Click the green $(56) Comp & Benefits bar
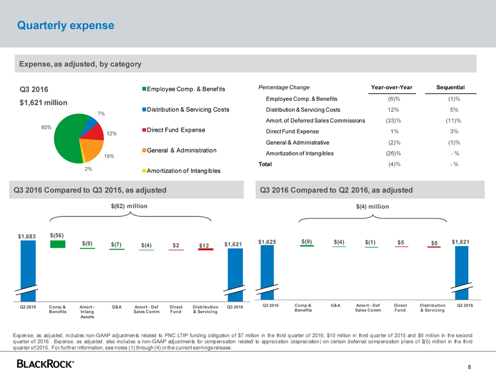 pos(57,244)
